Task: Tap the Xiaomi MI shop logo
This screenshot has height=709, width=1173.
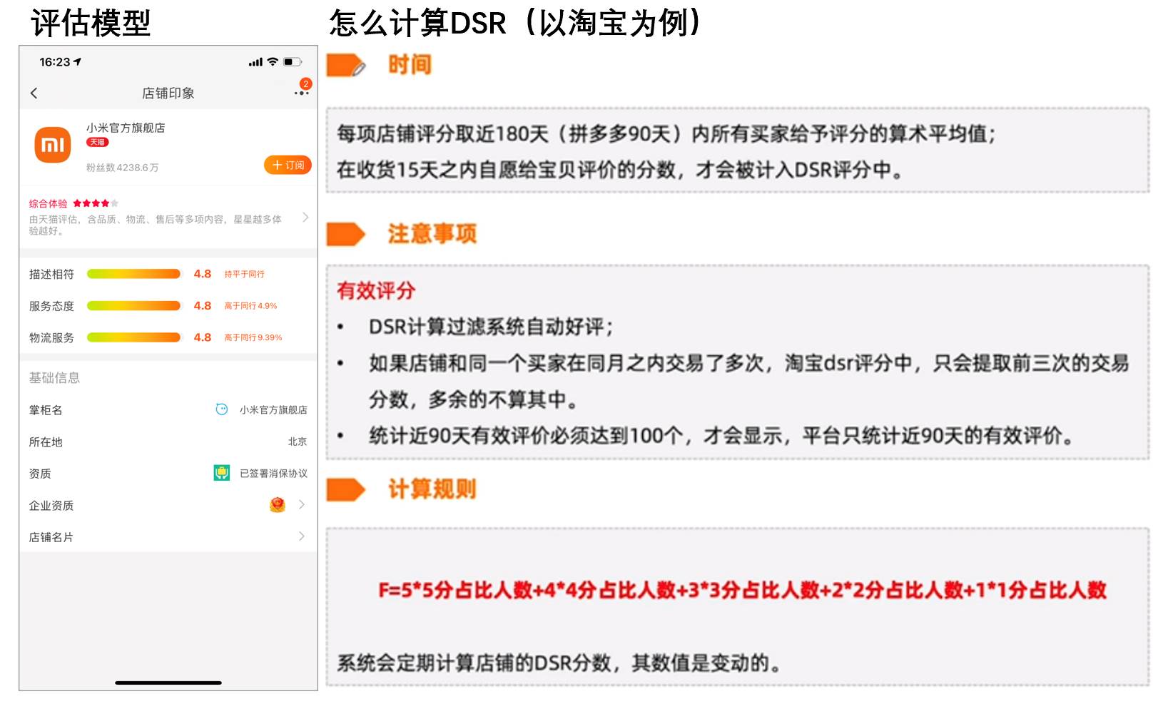Action: click(53, 145)
